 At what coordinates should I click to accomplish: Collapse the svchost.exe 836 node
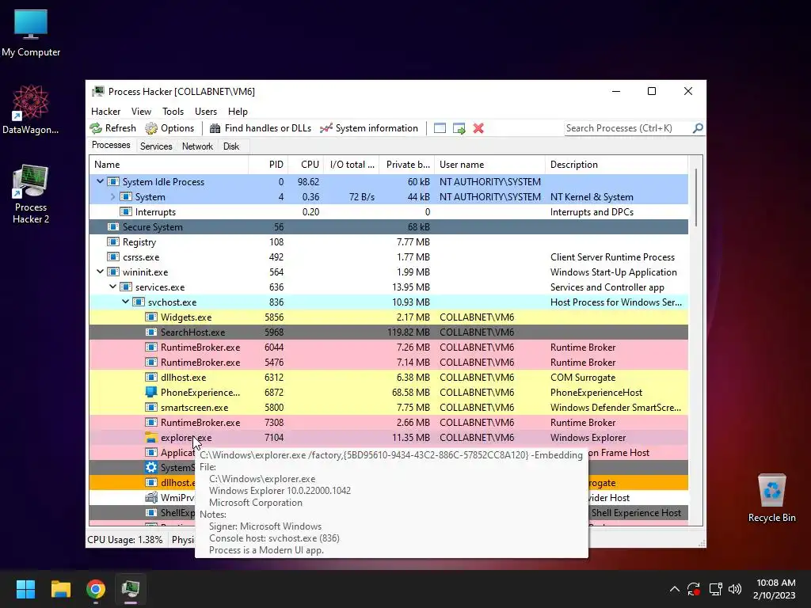point(125,302)
